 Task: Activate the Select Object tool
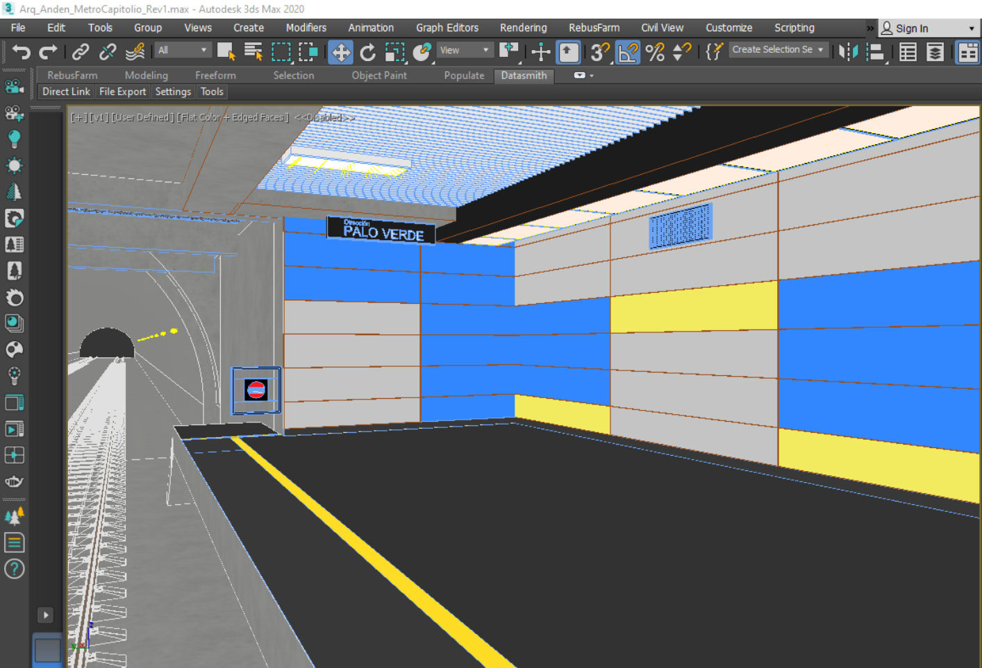click(226, 52)
